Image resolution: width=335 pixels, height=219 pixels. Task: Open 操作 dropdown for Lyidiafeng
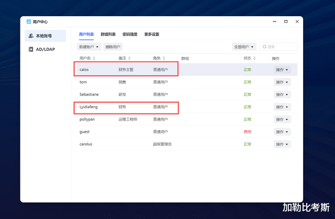point(282,107)
